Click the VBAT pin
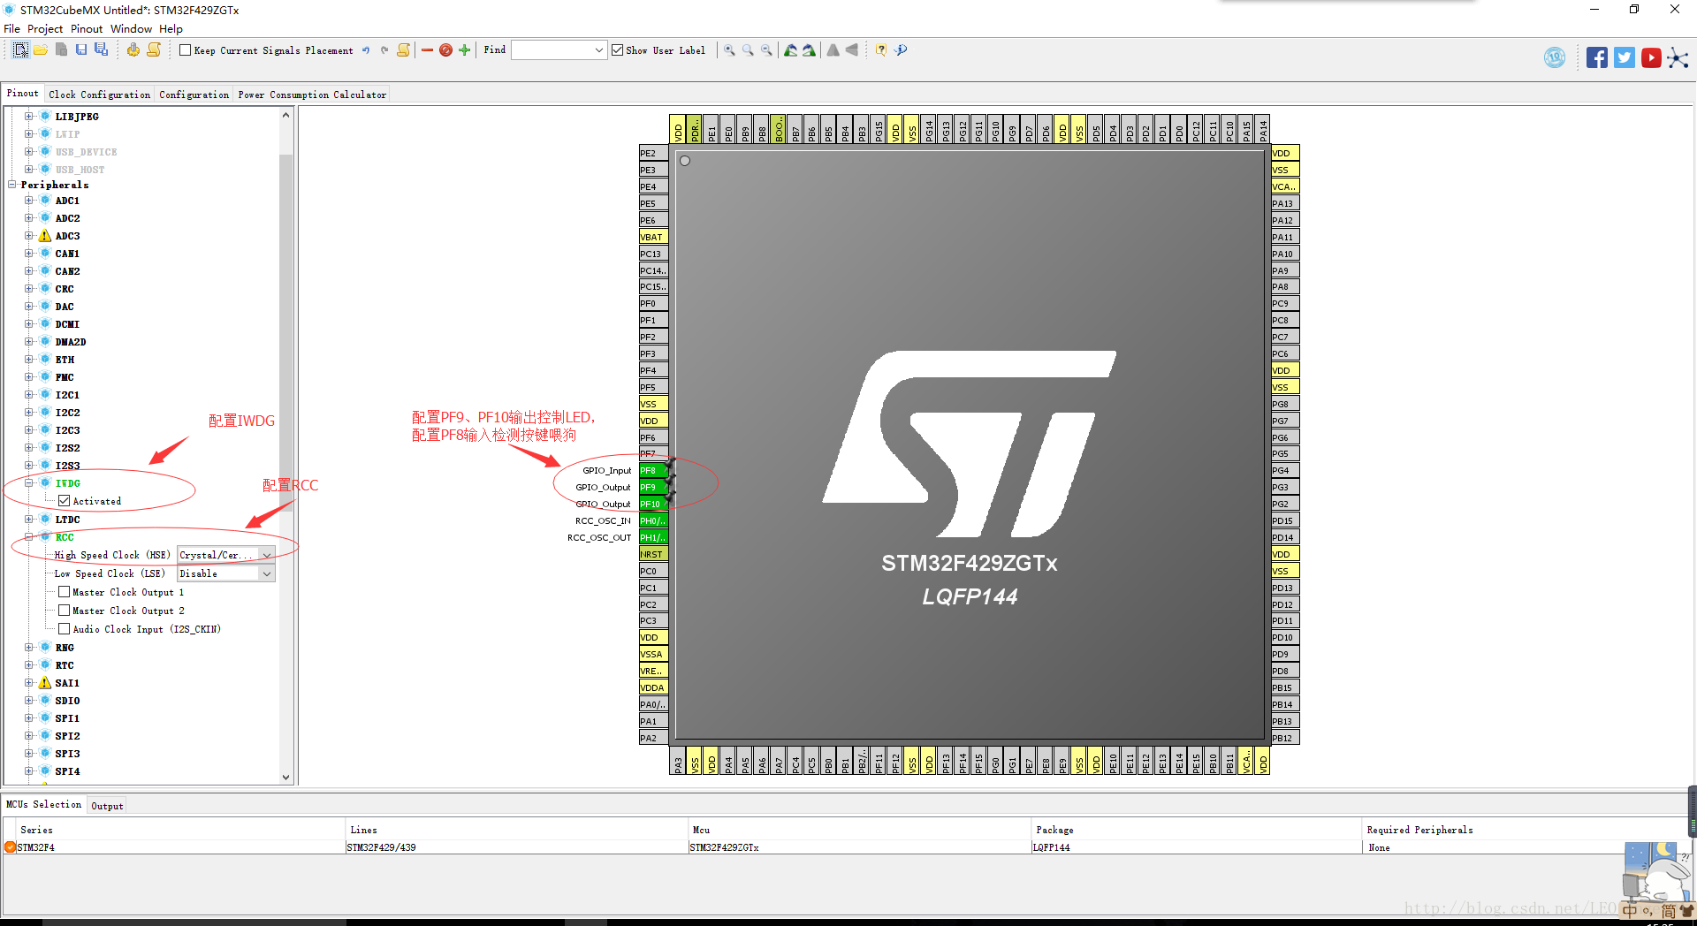The width and height of the screenshot is (1697, 926). point(653,237)
